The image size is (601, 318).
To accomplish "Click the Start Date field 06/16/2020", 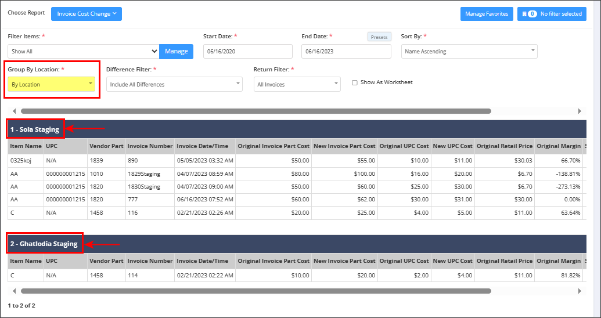I will (x=247, y=51).
